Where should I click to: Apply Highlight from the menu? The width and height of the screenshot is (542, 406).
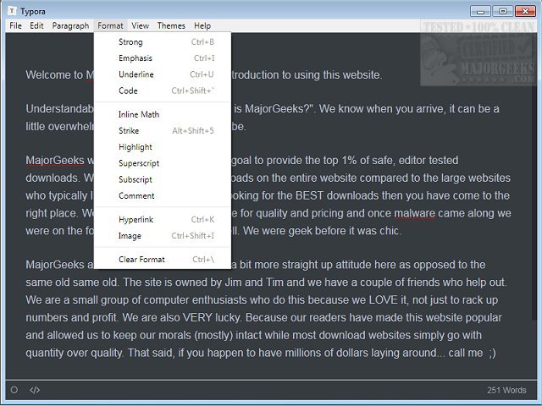163,147
